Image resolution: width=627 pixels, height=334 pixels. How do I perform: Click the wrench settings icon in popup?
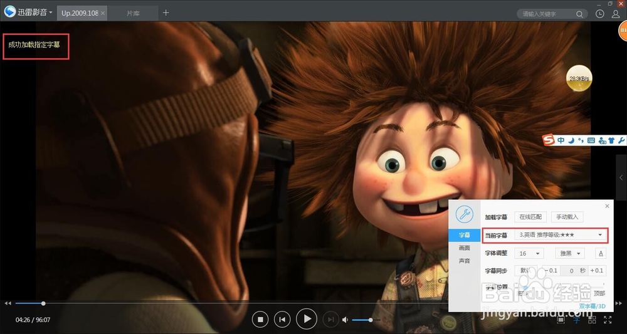[464, 214]
